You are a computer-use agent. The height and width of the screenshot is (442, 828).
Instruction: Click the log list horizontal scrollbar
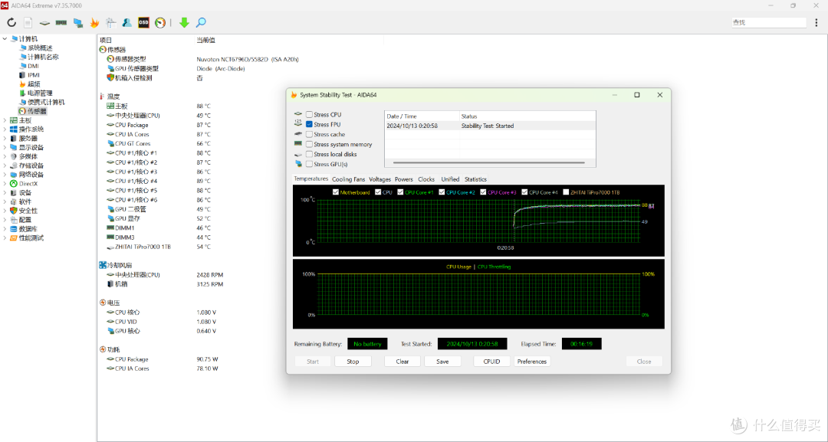click(x=489, y=162)
